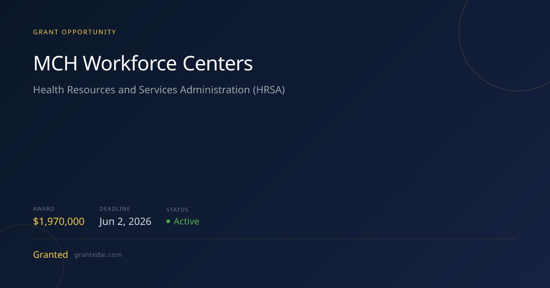The height and width of the screenshot is (288, 550).
Task: Open the grantedai.com link
Action: click(x=98, y=255)
